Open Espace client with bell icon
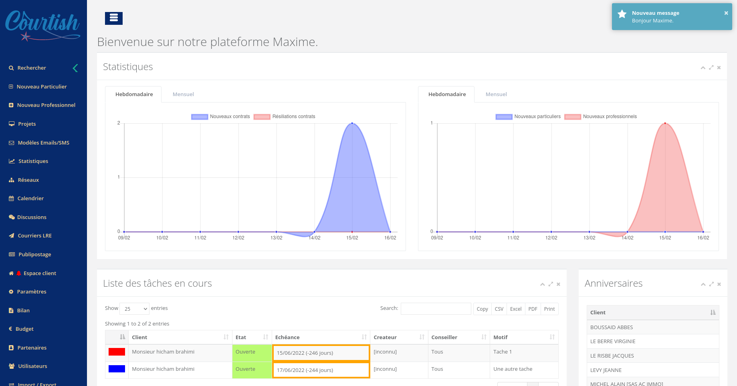Screen dimensions: 737x386 click(40, 273)
